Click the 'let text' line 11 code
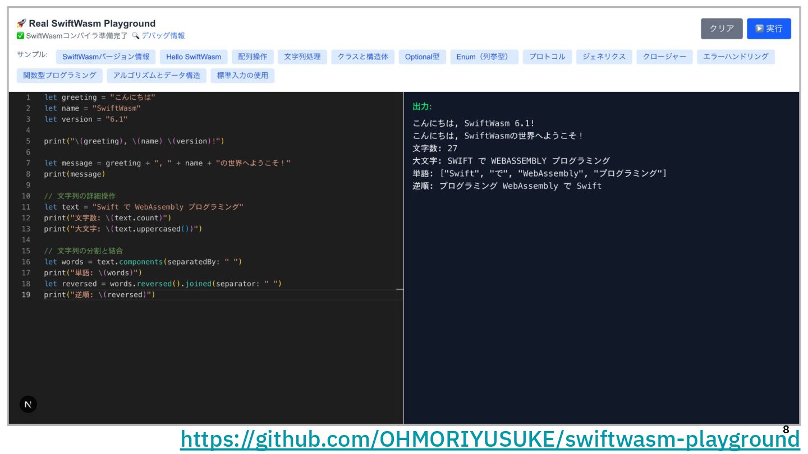 point(144,207)
